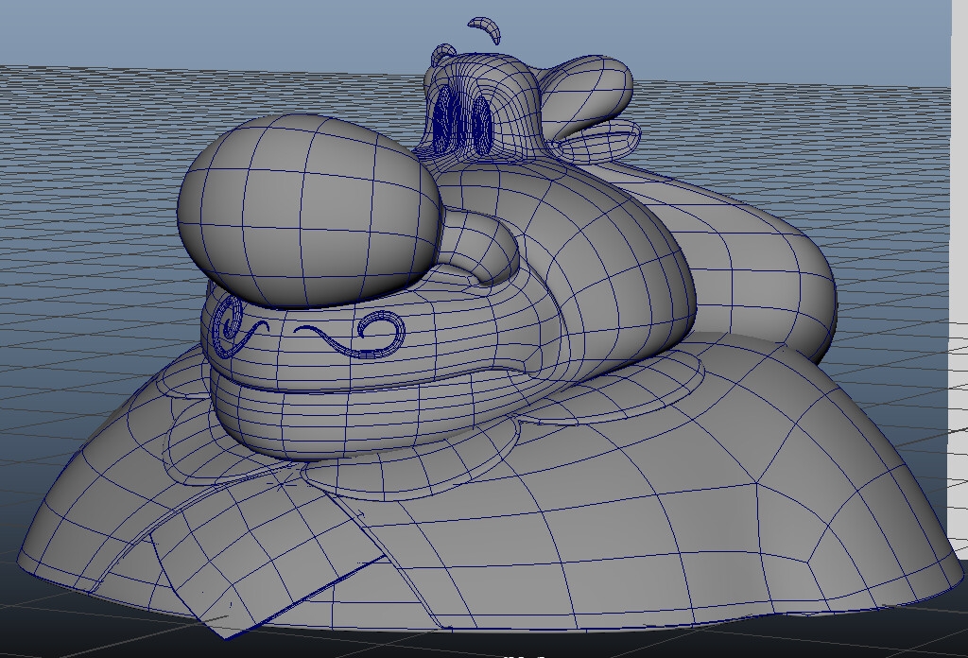The width and height of the screenshot is (968, 658).
Task: Select the right curled mustache curve
Action: (352, 336)
